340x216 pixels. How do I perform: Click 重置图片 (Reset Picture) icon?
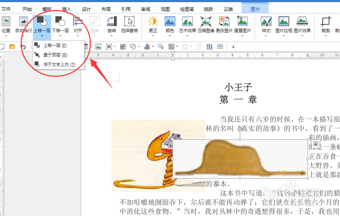tap(242, 21)
